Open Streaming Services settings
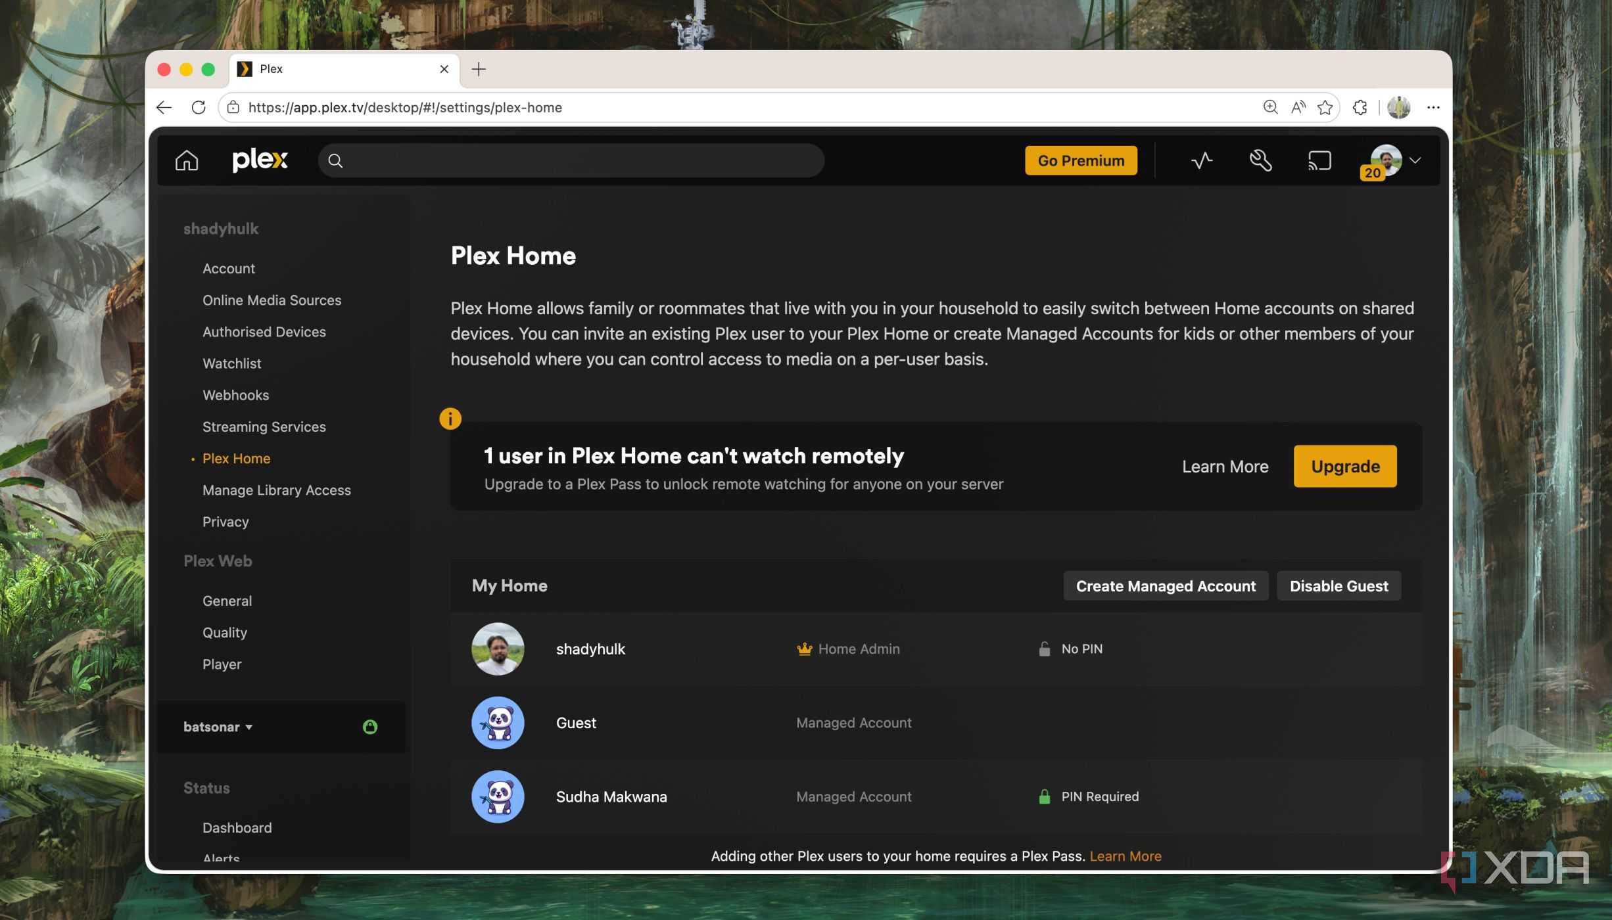 [264, 426]
